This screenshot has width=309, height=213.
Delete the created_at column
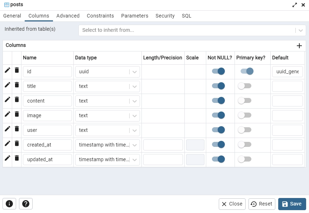coord(17,144)
